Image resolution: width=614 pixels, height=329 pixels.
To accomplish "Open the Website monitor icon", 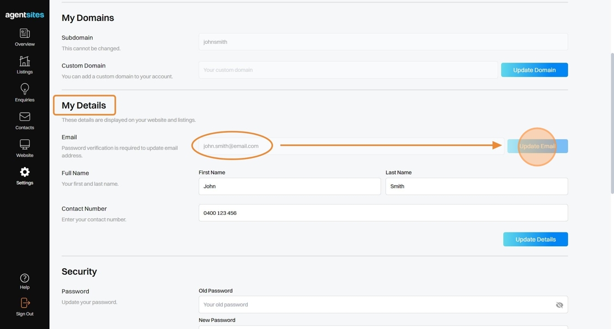I will (25, 145).
